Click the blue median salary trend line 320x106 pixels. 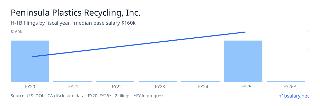click(139, 44)
